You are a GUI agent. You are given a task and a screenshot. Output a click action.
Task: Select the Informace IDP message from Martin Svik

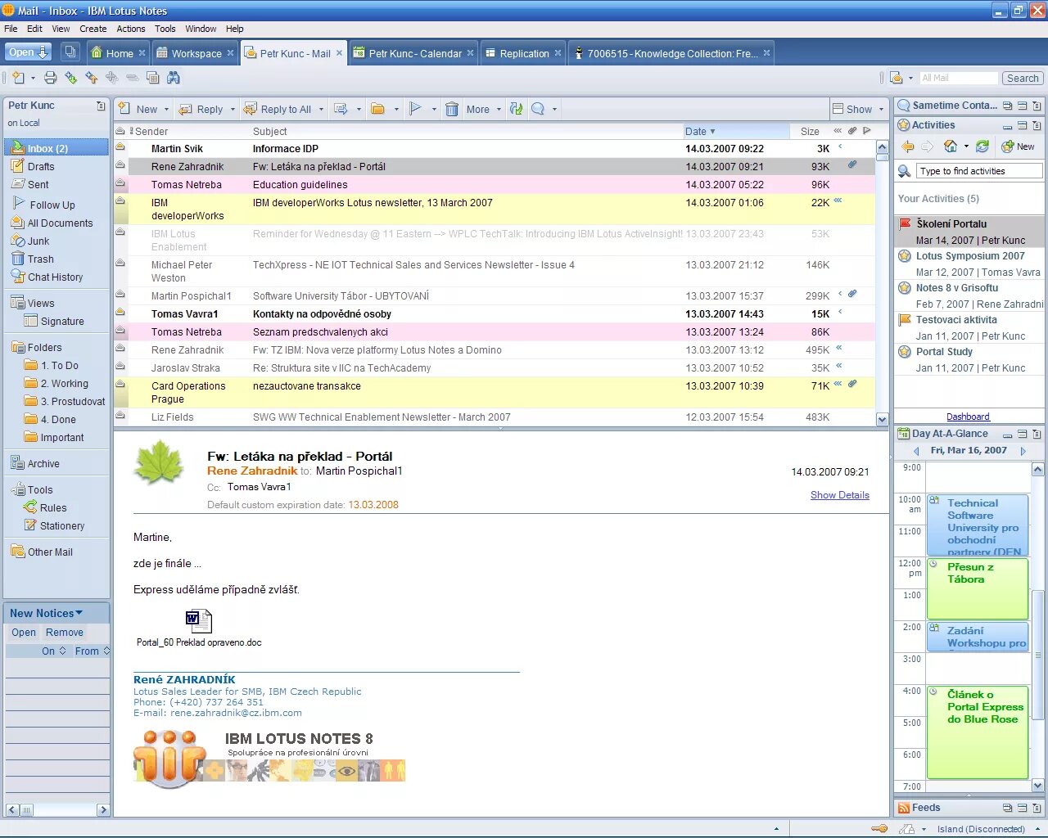pos(495,148)
